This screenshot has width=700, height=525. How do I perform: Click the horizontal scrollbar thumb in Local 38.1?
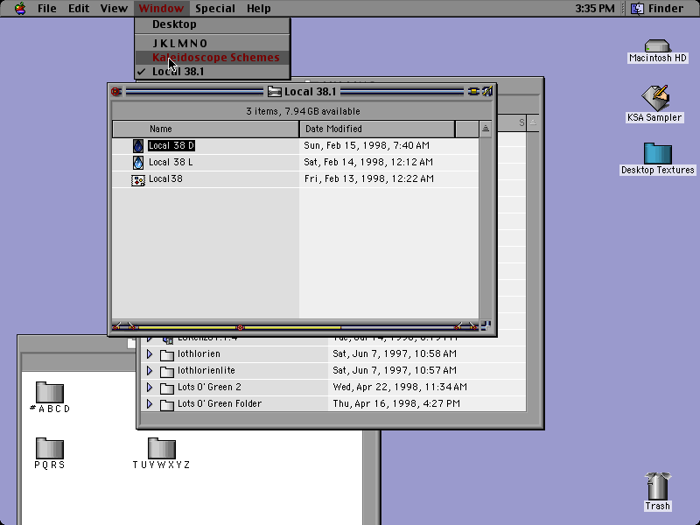coord(240,327)
